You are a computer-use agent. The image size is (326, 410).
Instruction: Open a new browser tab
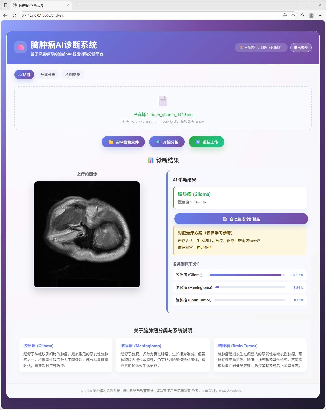[77, 5]
